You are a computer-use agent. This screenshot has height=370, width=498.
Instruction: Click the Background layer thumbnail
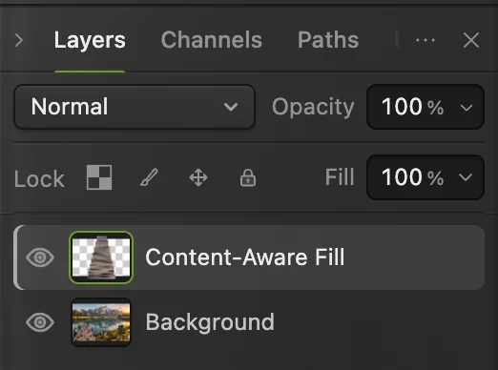click(x=101, y=322)
